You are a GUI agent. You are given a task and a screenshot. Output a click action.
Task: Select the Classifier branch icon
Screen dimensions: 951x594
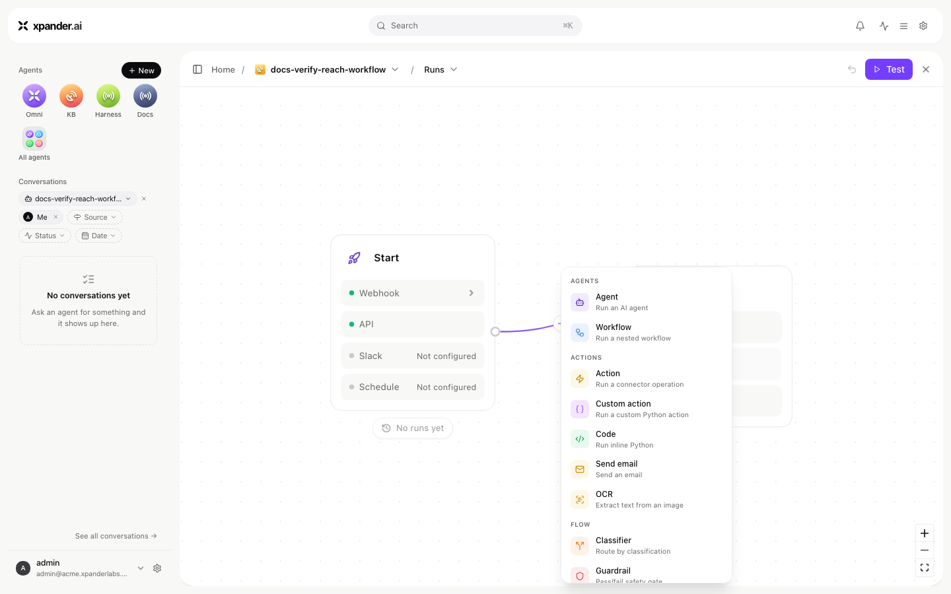[x=580, y=546]
